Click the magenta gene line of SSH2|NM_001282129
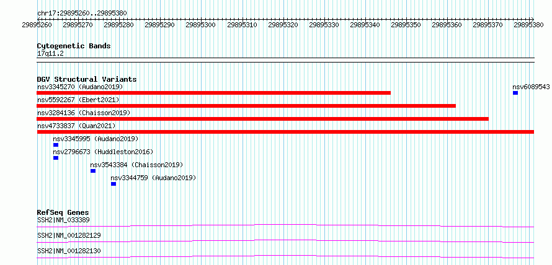Image resolution: width=552 pixels, height=265 pixels. 285,241
